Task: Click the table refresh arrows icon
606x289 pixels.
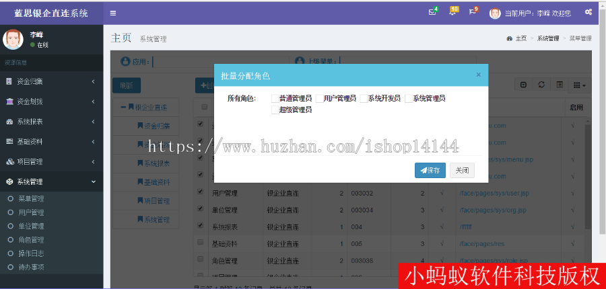Action: point(541,85)
